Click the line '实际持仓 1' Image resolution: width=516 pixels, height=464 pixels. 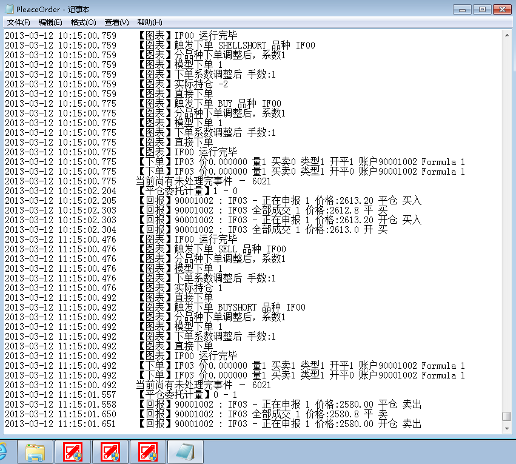point(198,288)
